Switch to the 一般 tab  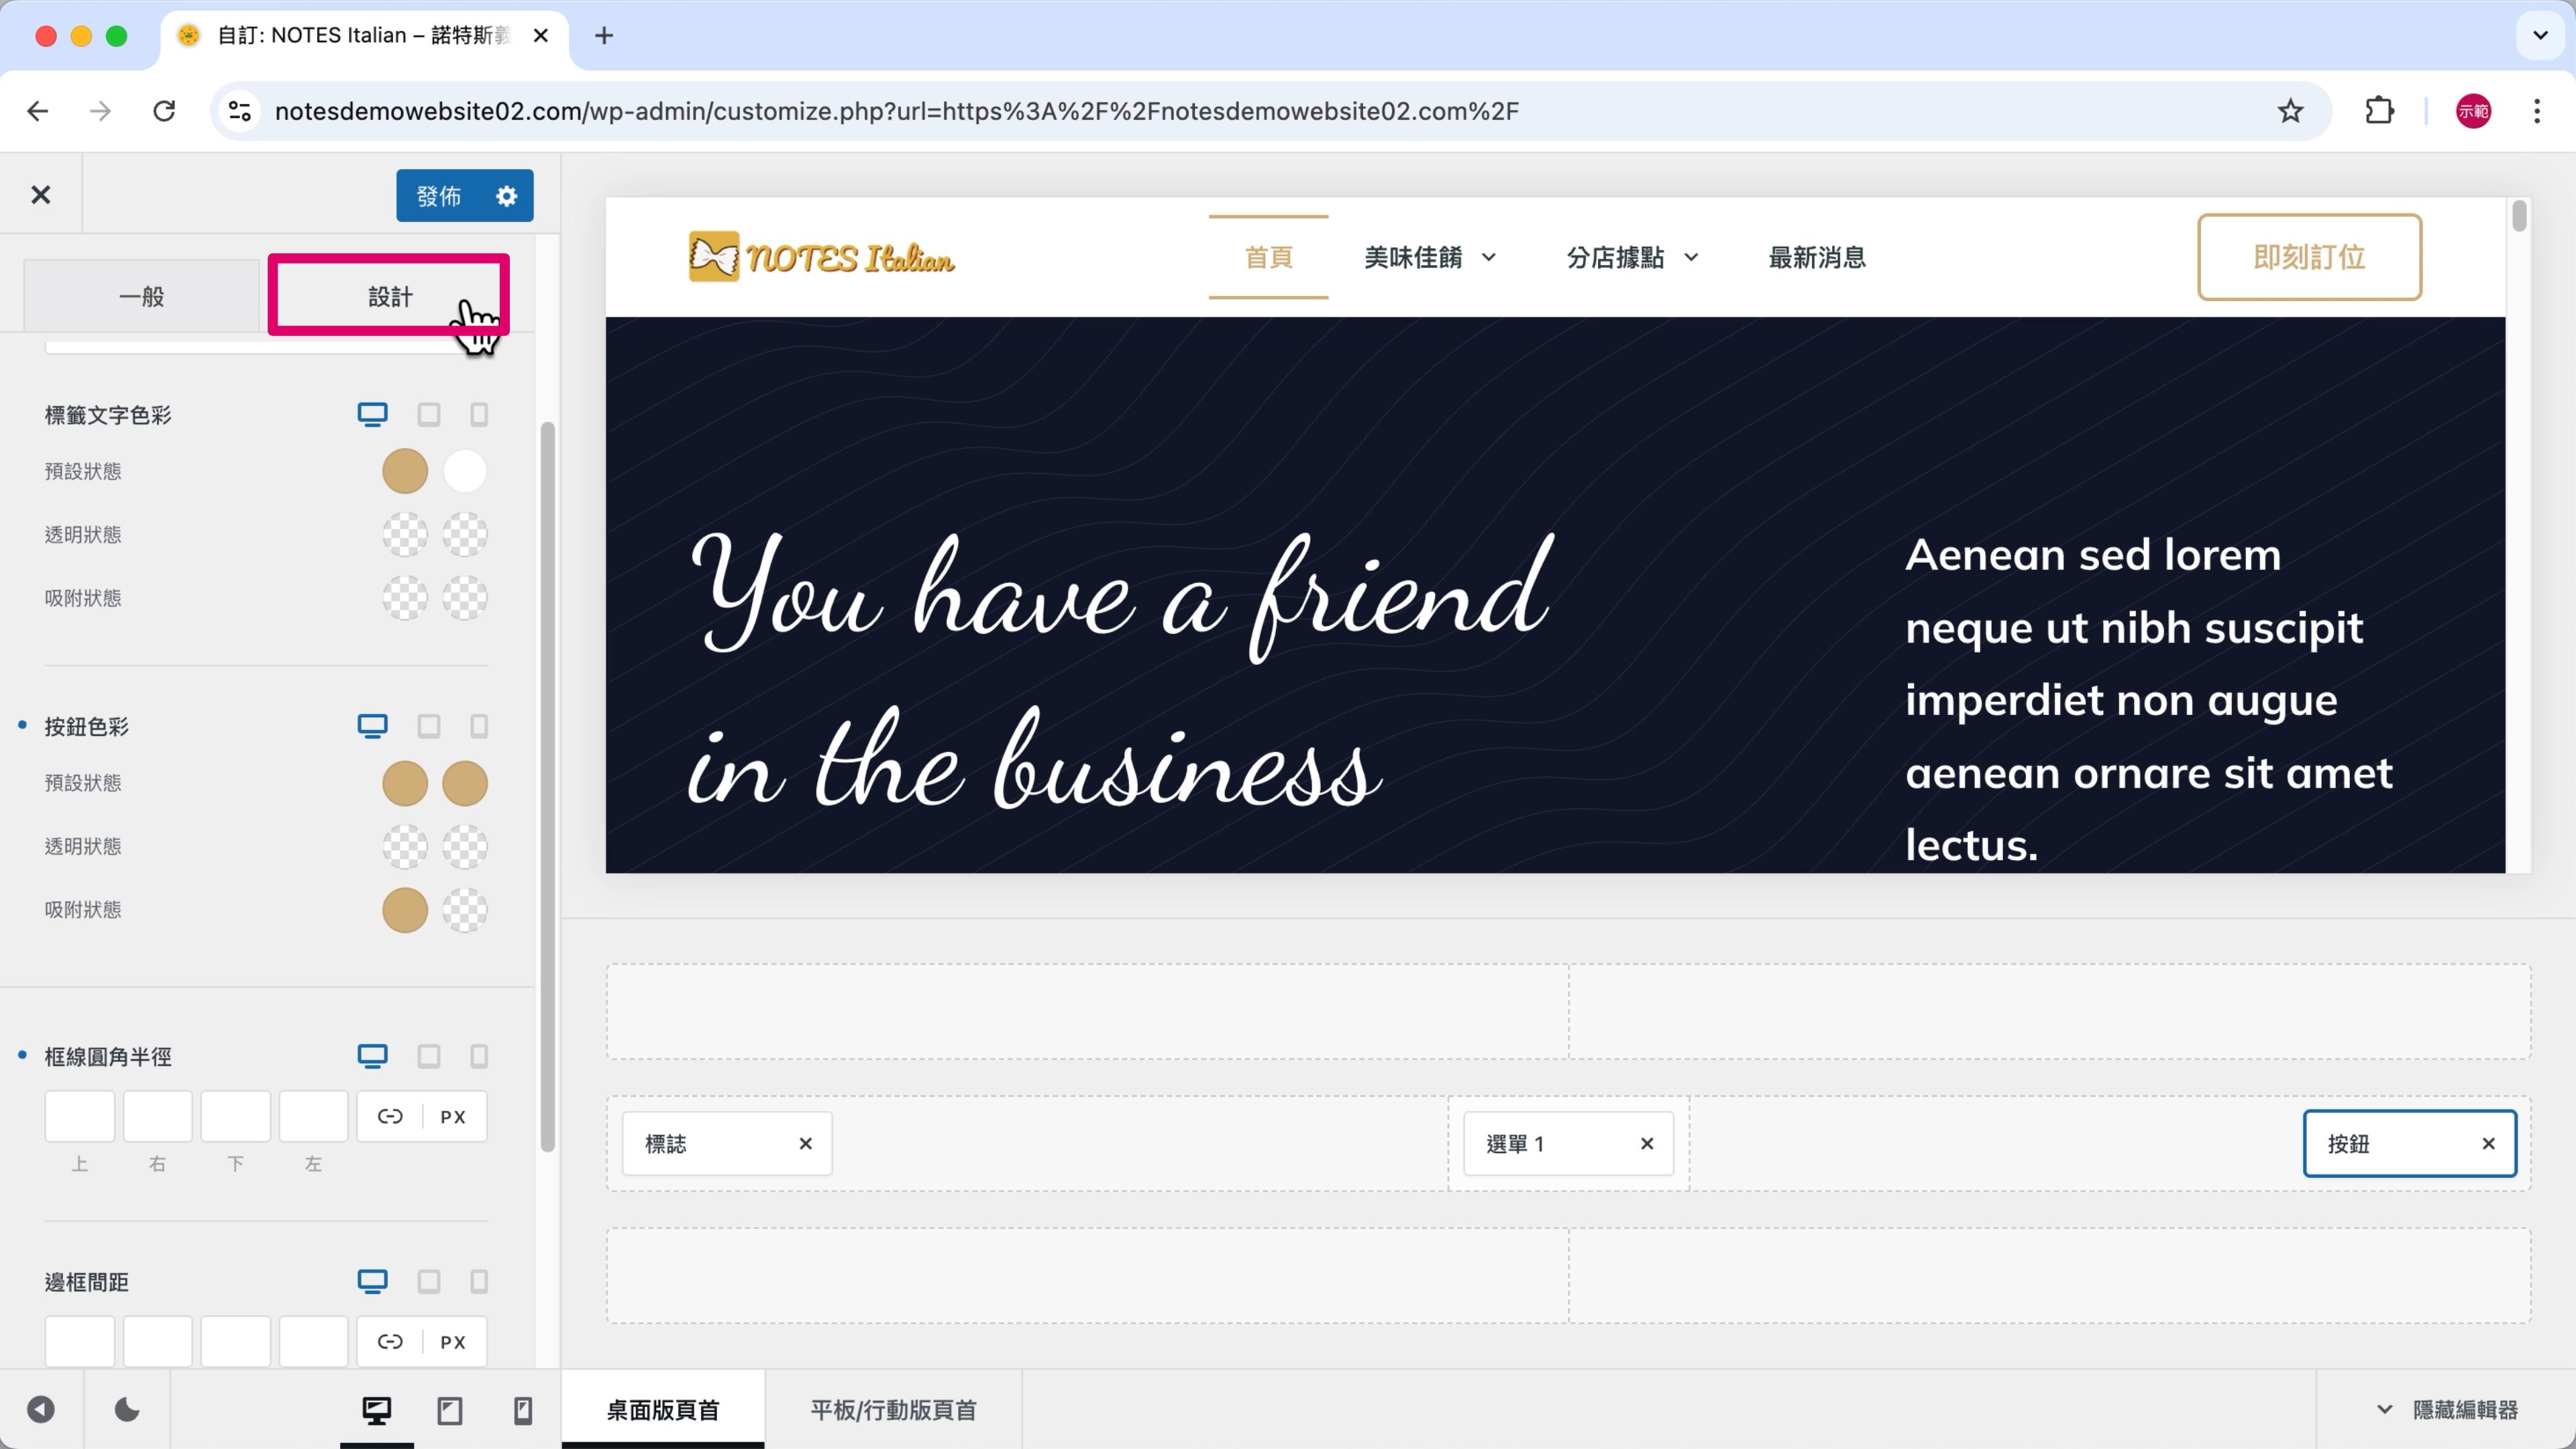click(142, 297)
